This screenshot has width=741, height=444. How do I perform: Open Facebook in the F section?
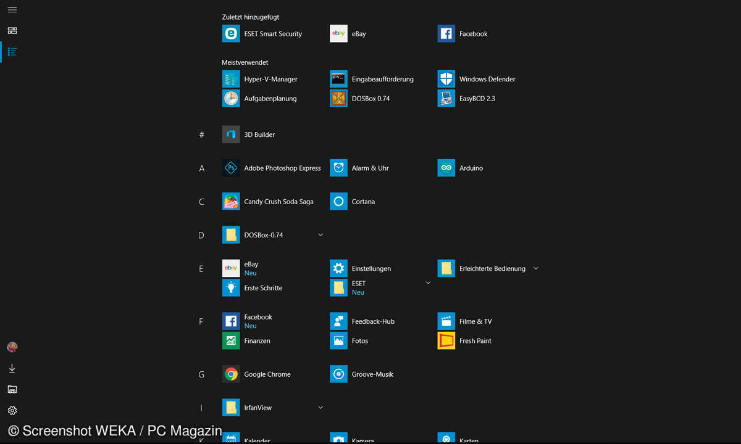coord(248,321)
